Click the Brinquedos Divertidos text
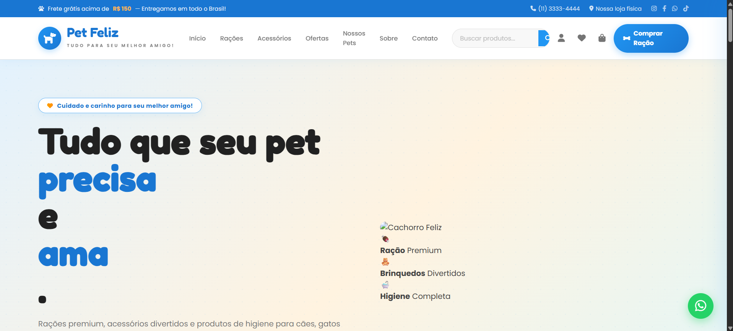Image resolution: width=733 pixels, height=331 pixels. (x=423, y=273)
